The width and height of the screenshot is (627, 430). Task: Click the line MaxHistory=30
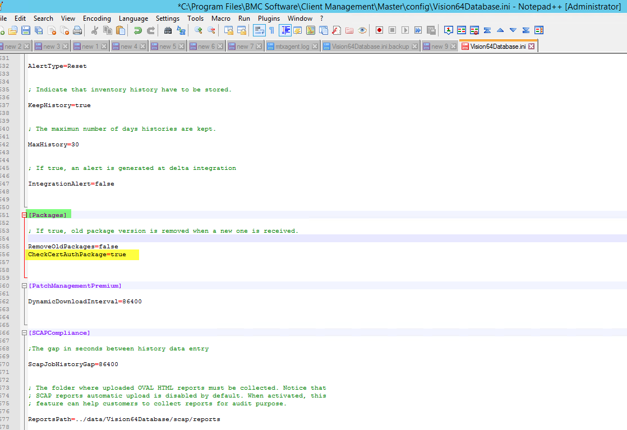(x=53, y=145)
